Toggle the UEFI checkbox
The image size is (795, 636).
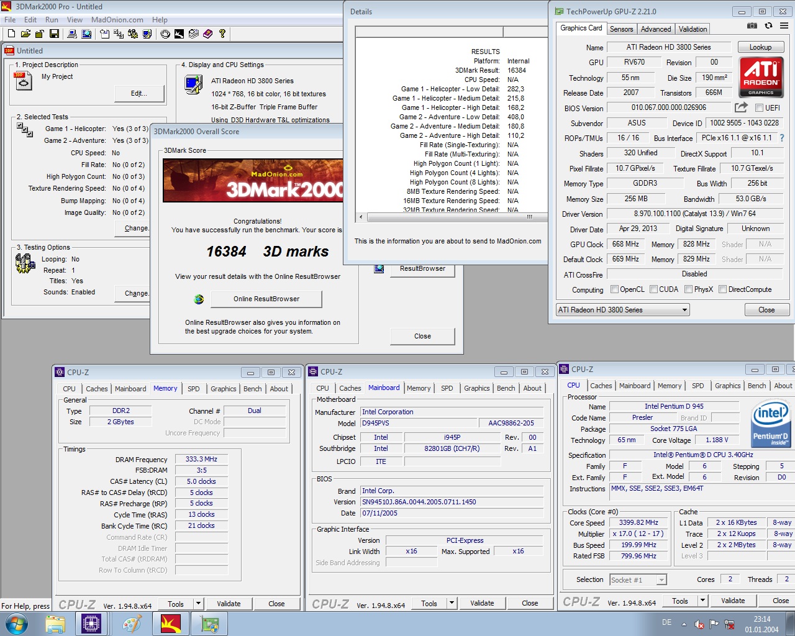759,108
